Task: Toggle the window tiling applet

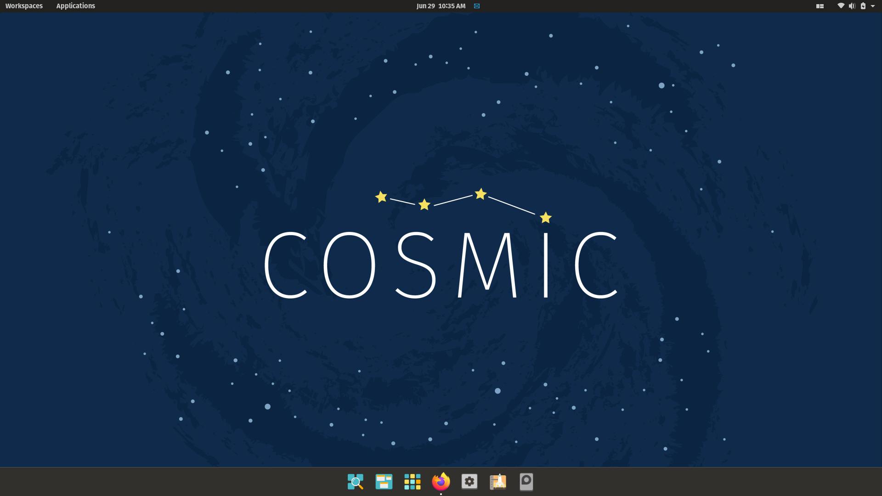Action: 820,6
